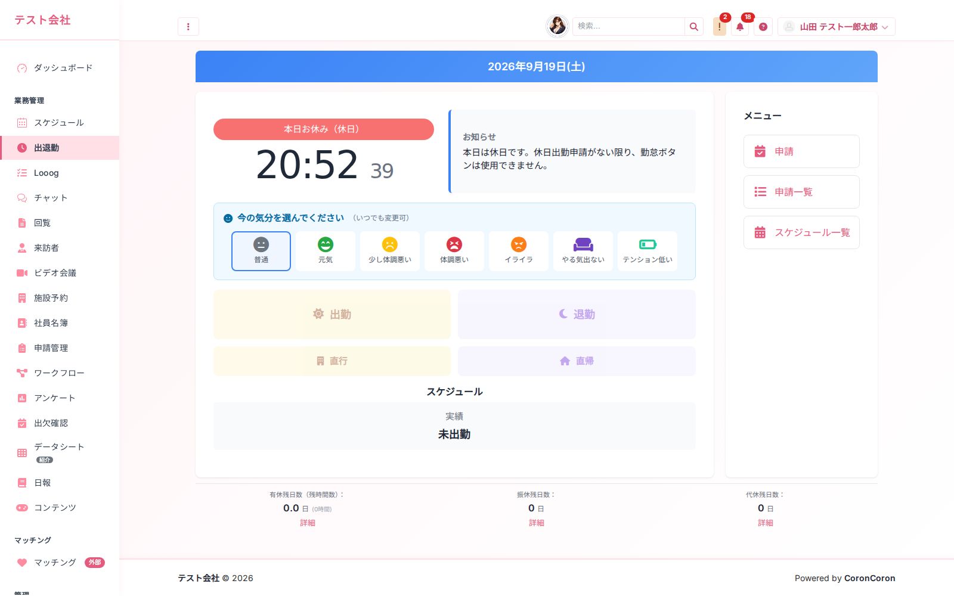Image resolution: width=954 pixels, height=596 pixels.
Task: Focus the 検索 search input field
Action: [628, 26]
